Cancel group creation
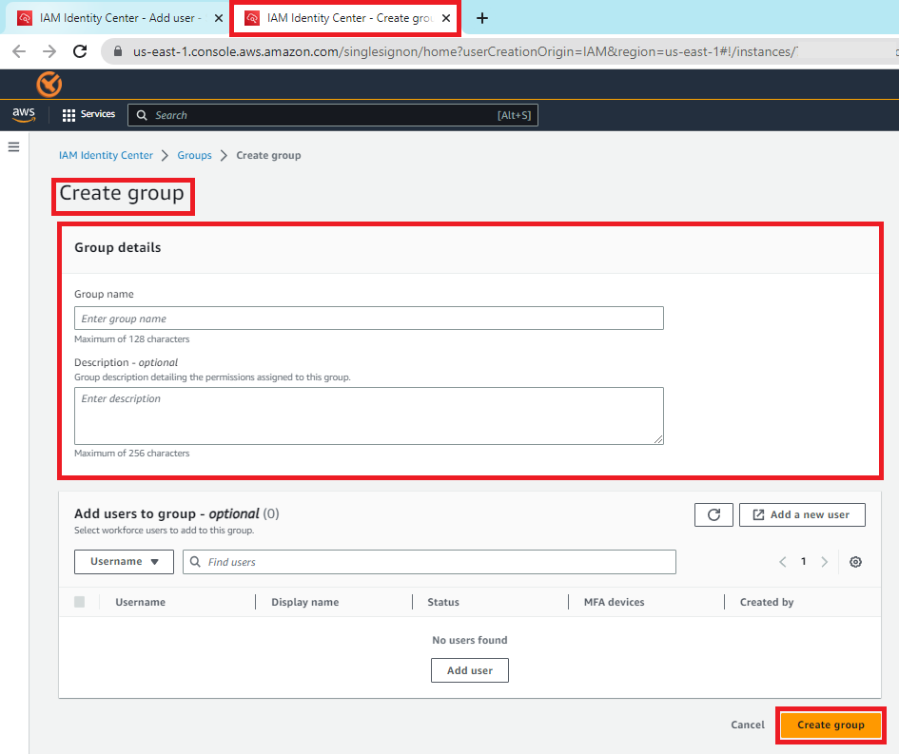Image resolution: width=899 pixels, height=754 pixels. click(748, 725)
